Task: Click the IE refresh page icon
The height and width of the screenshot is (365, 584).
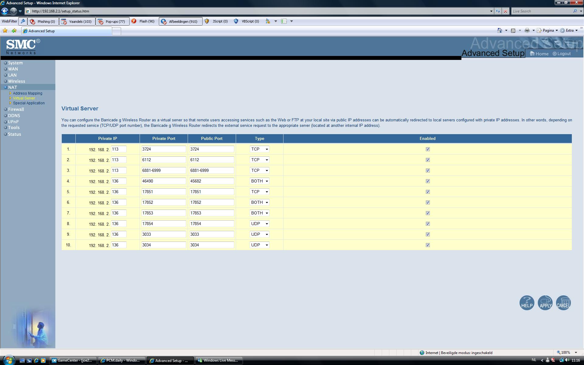Action: coord(498,11)
